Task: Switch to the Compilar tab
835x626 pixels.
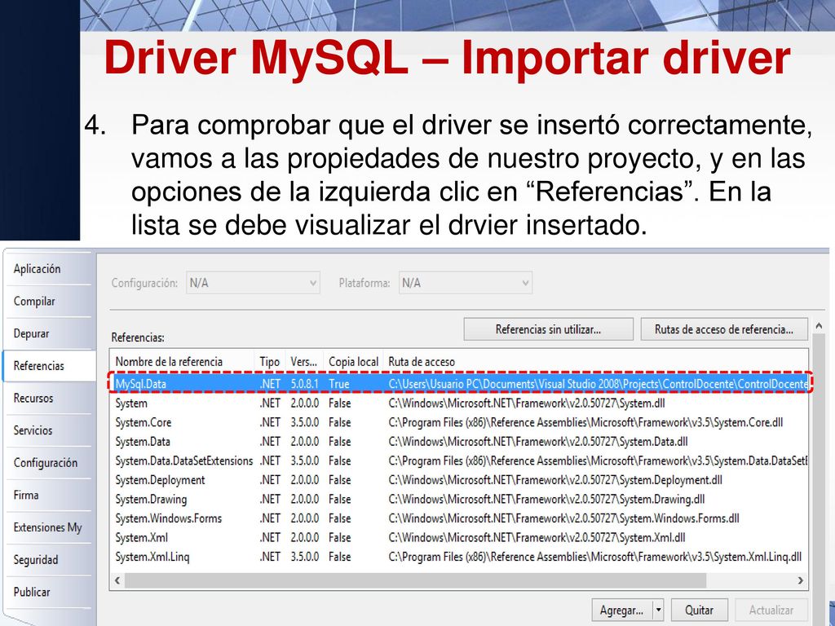Action: (x=48, y=302)
